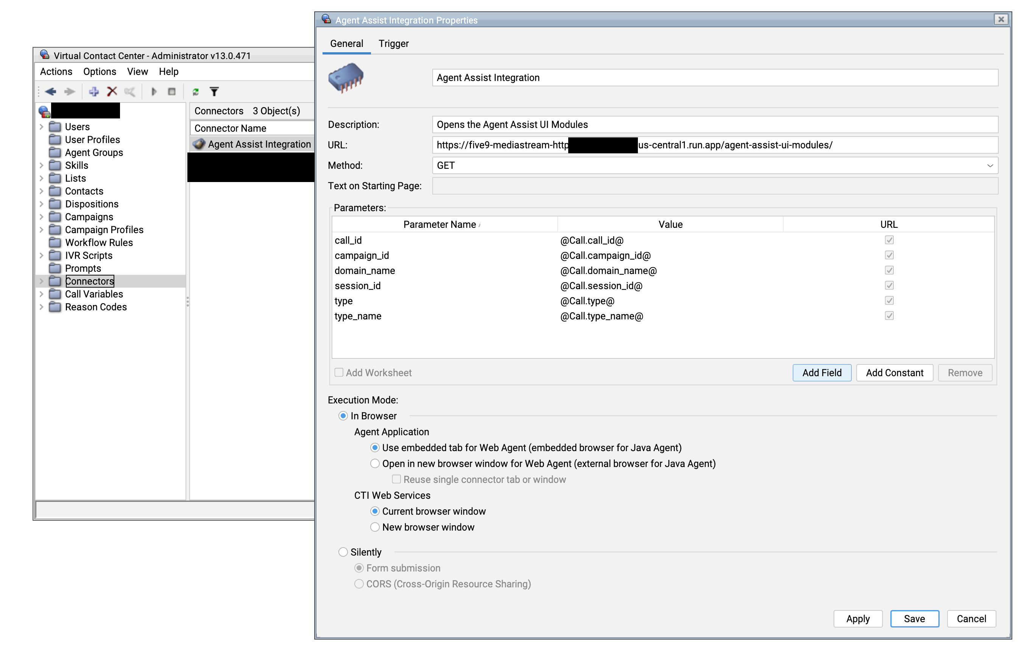
Task: Click the Cancel button
Action: click(971, 619)
